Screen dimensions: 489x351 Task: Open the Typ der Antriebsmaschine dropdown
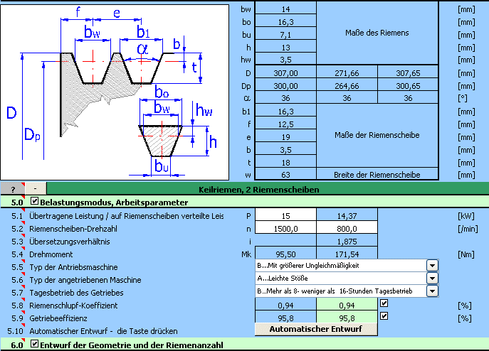[431, 266]
